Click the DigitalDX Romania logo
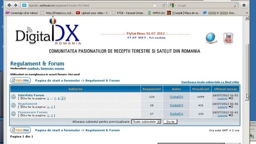This screenshot has height=144, width=256. click(48, 31)
